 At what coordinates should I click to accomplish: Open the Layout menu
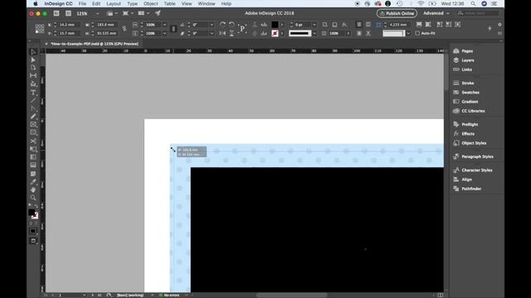[x=114, y=3]
